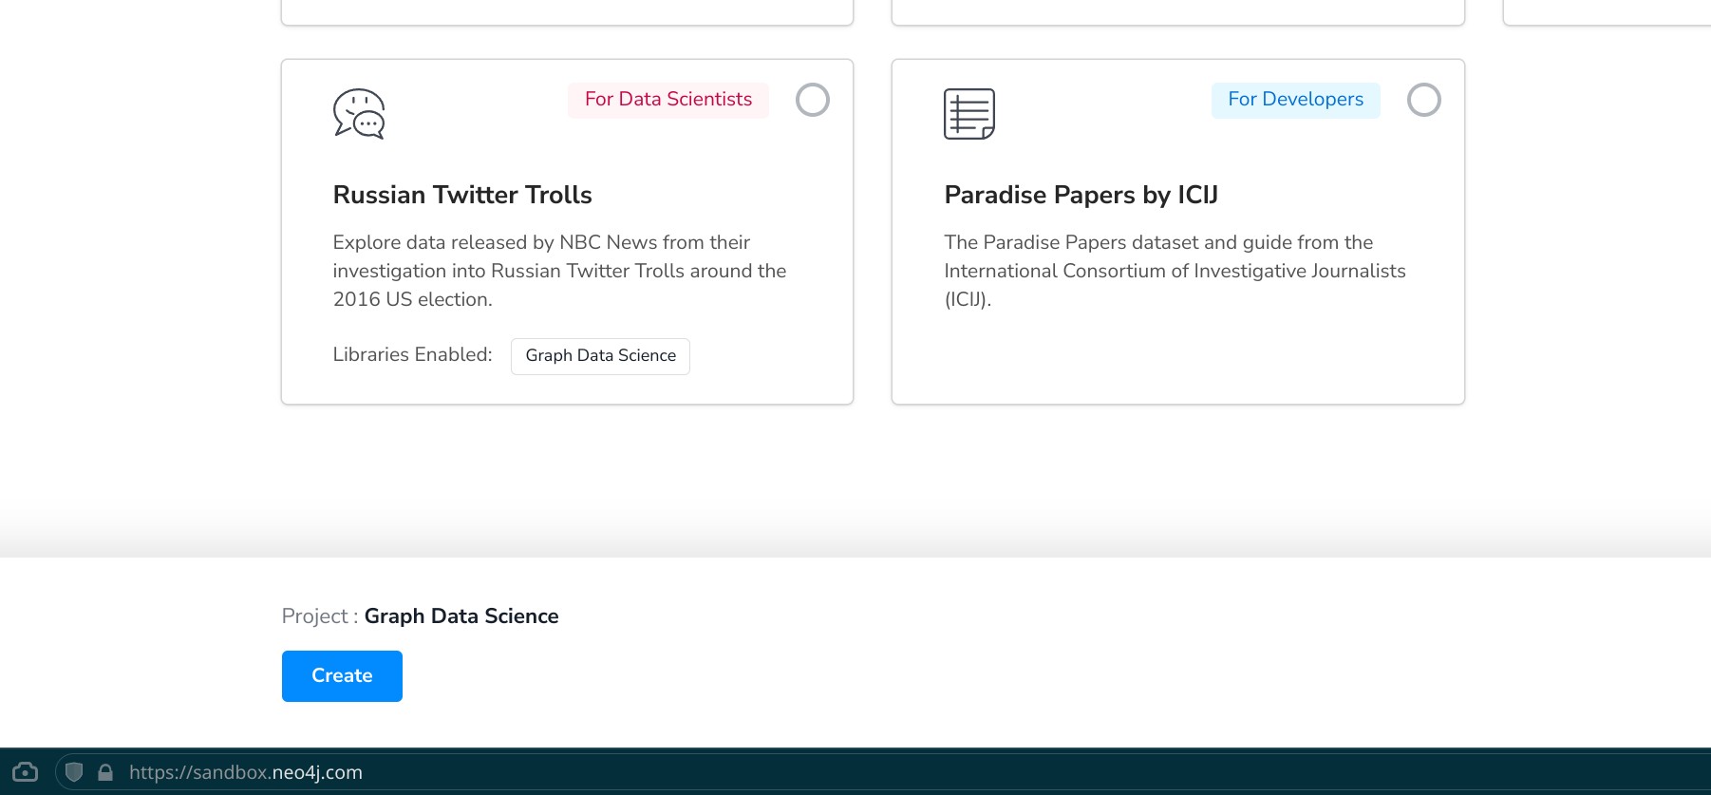
Task: Click the Graph Data Science library badge
Action: (x=600, y=356)
